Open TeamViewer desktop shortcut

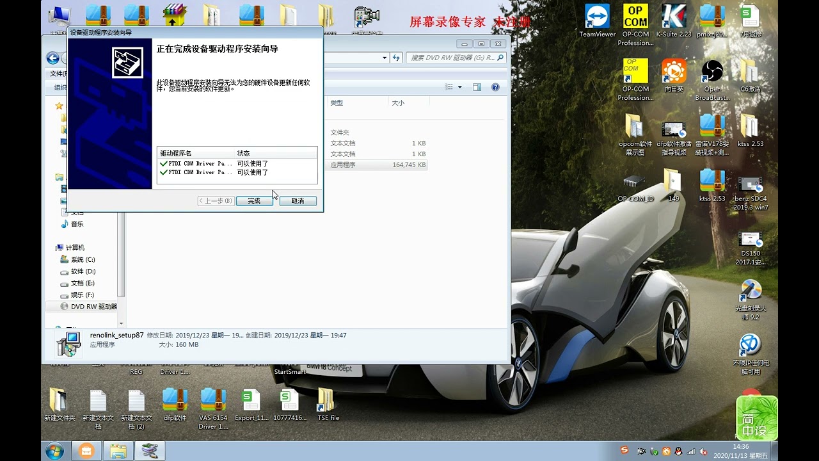(x=597, y=21)
